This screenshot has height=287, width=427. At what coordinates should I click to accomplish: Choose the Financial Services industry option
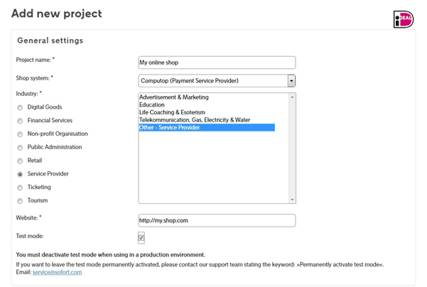(20, 121)
